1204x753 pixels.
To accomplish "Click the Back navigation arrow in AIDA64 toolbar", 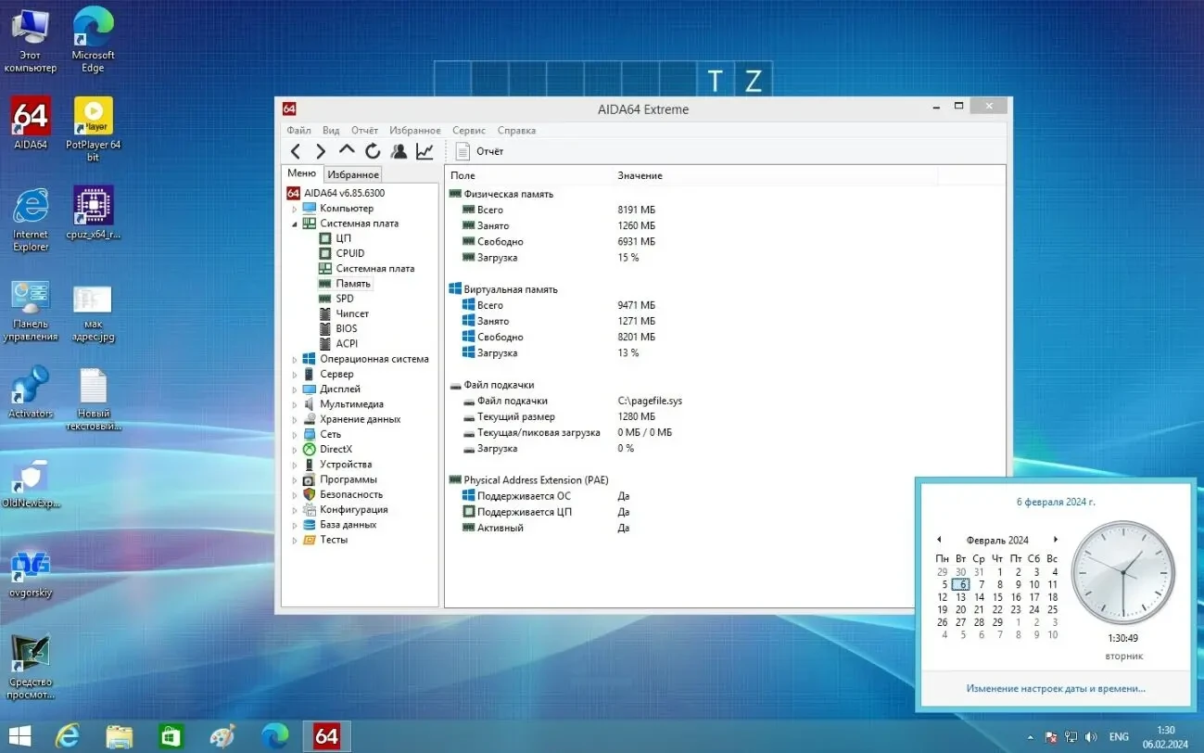I will point(295,151).
